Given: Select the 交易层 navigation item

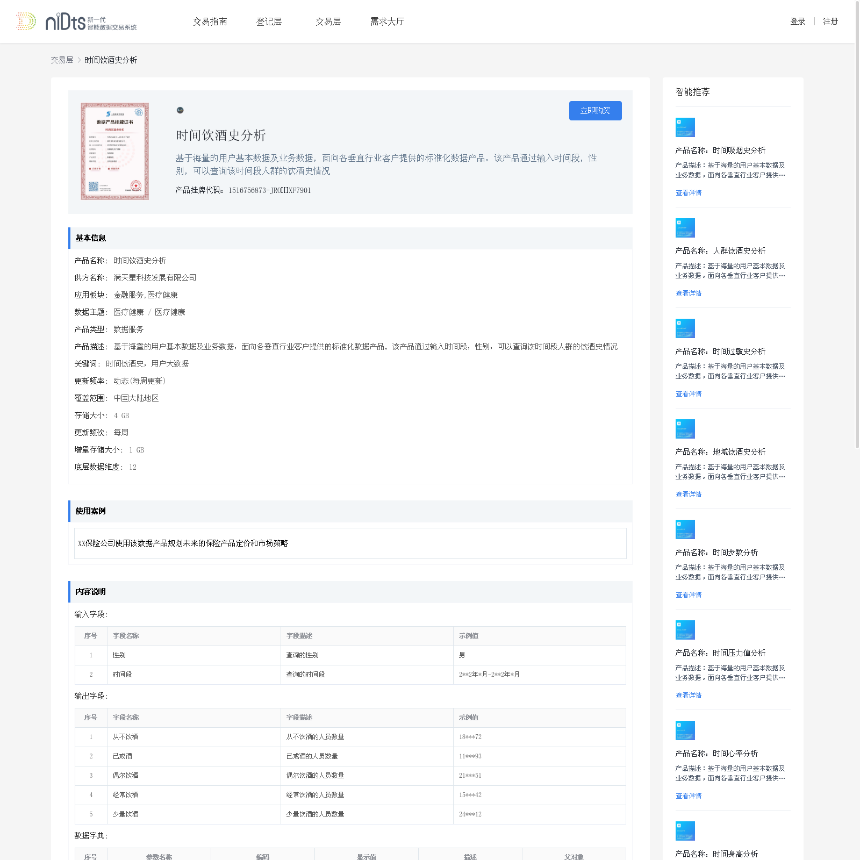Looking at the screenshot, I should click(328, 21).
